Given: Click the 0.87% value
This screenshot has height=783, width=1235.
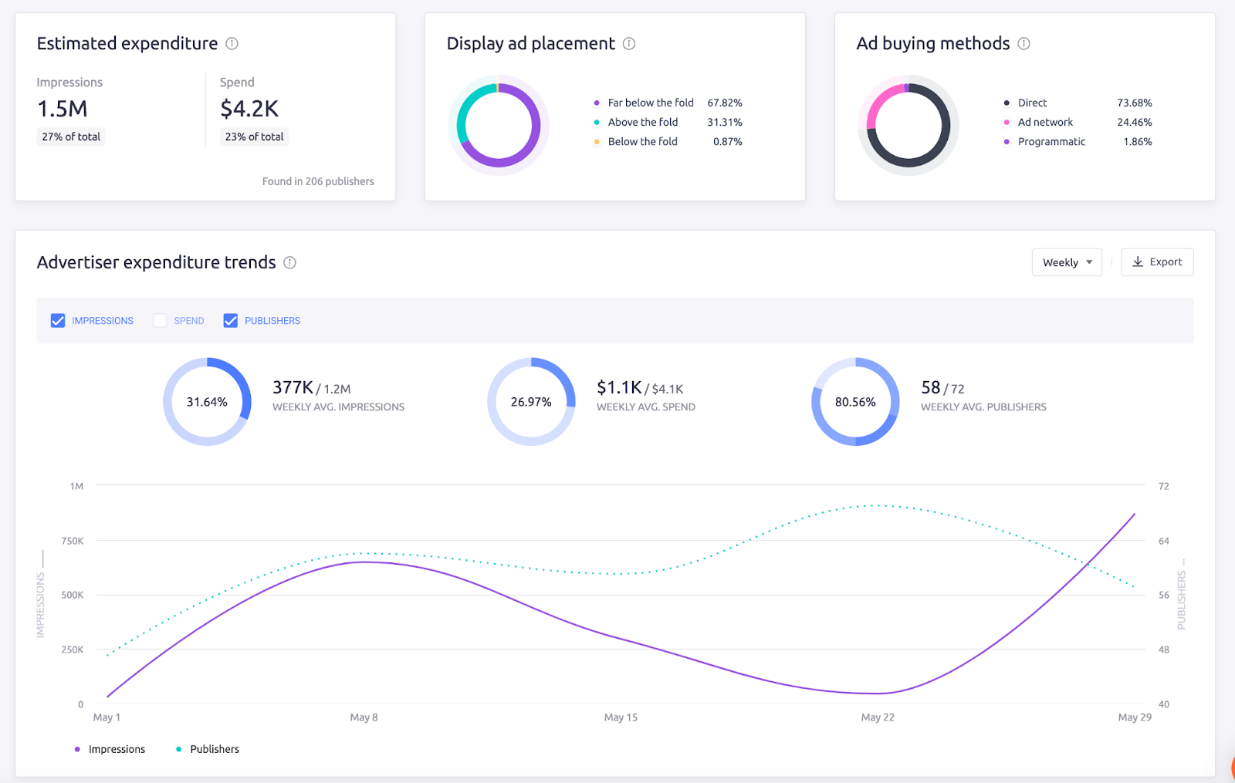Looking at the screenshot, I should (x=728, y=142).
